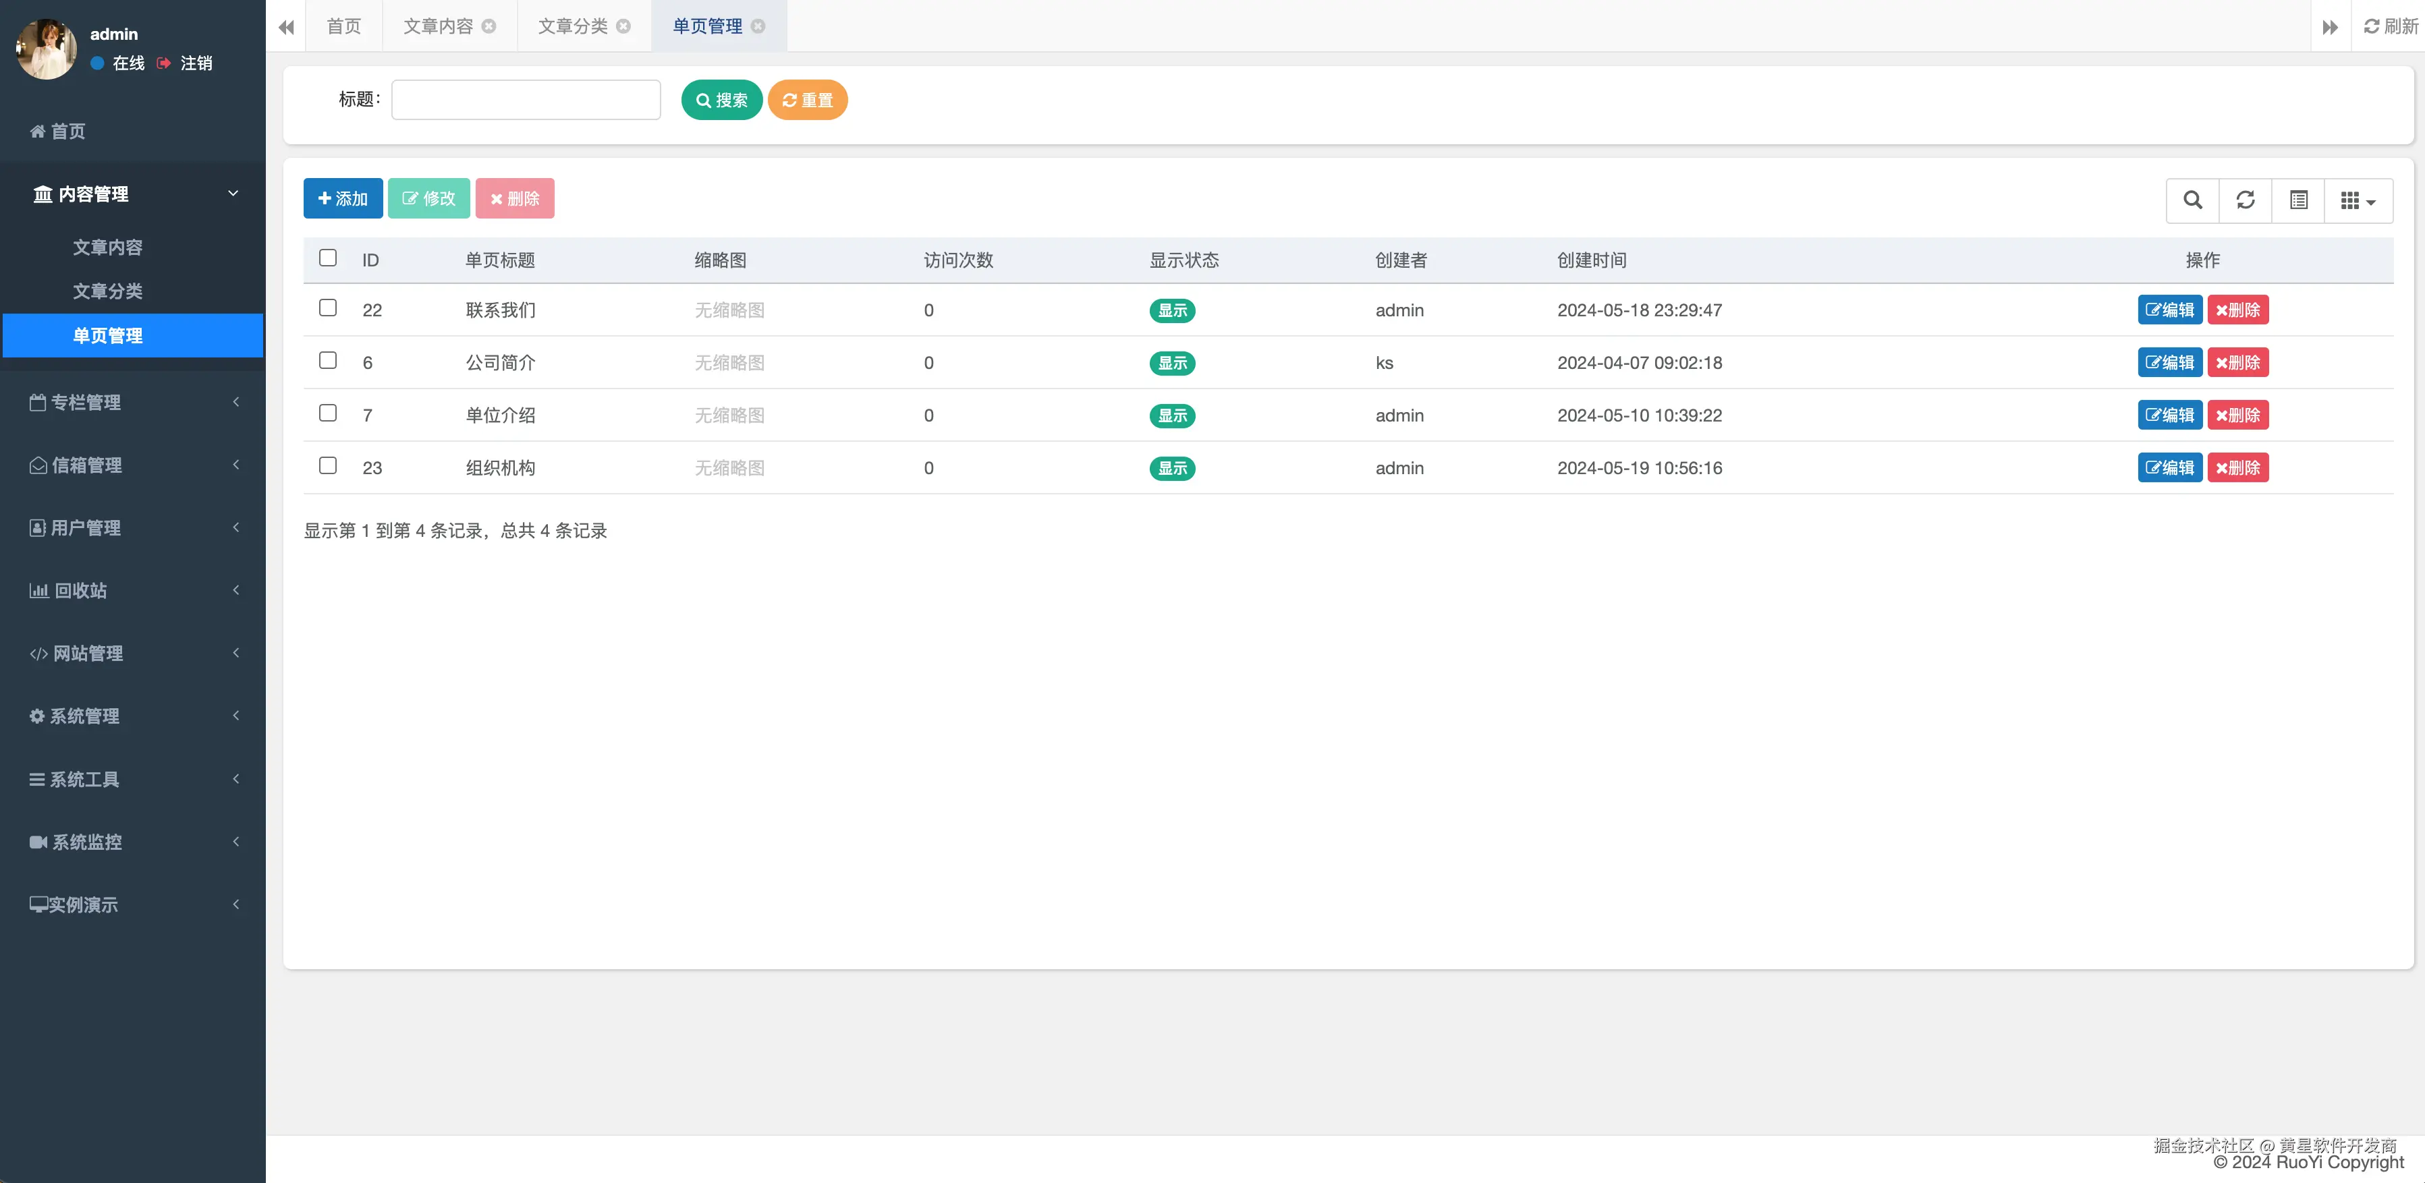This screenshot has height=1183, width=2425.
Task: Check the select-all checkbox in table header
Action: coord(328,258)
